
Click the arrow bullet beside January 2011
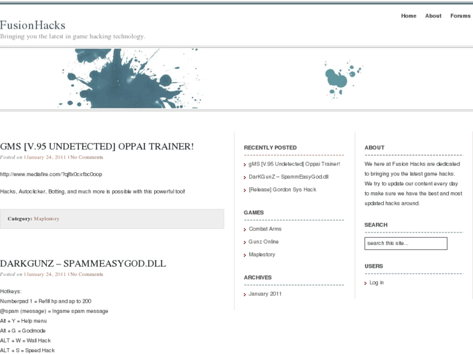tap(245, 294)
